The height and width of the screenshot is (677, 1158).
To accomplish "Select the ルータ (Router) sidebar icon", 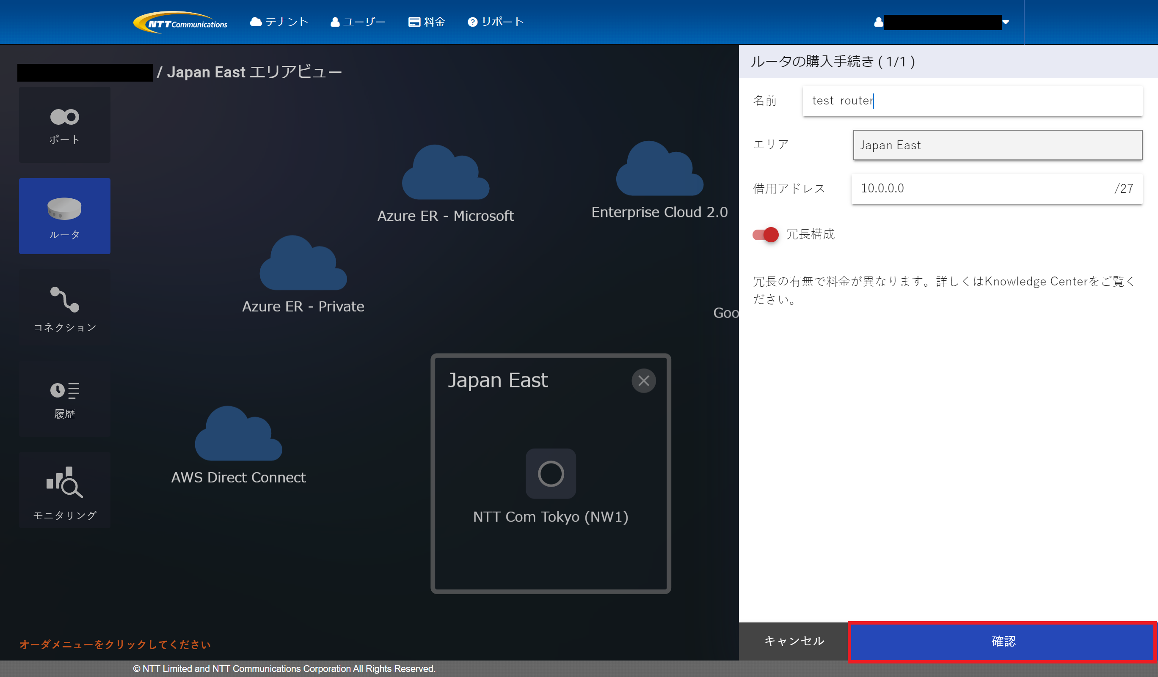I will pyautogui.click(x=64, y=216).
